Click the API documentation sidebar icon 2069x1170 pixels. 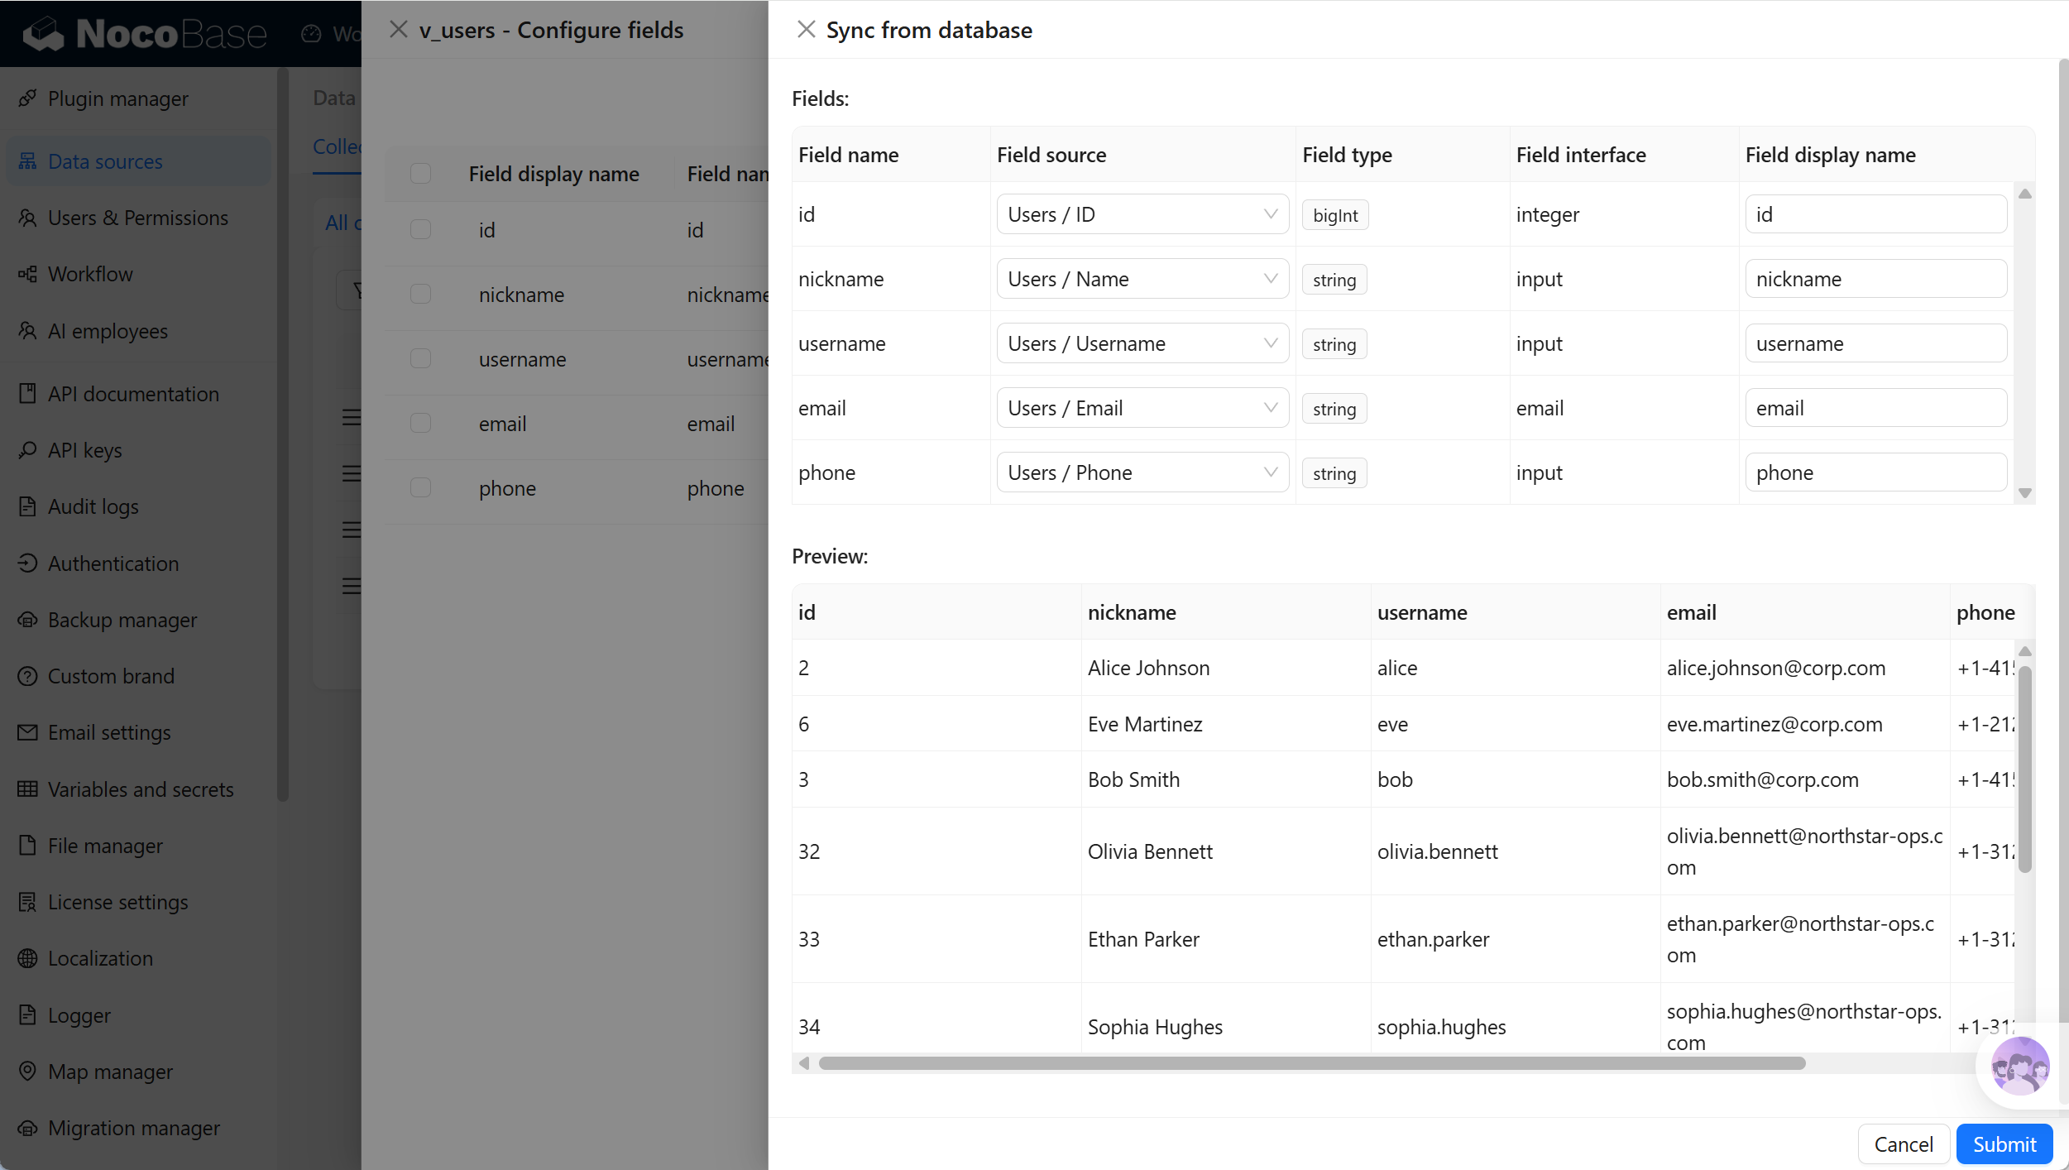(x=27, y=394)
